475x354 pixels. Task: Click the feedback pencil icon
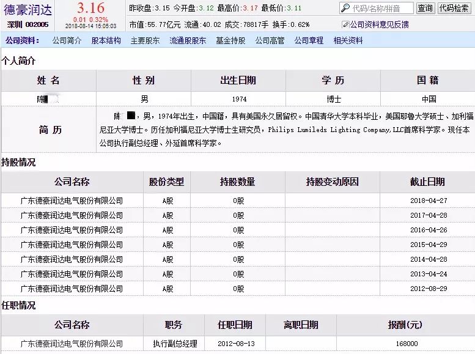coord(345,24)
